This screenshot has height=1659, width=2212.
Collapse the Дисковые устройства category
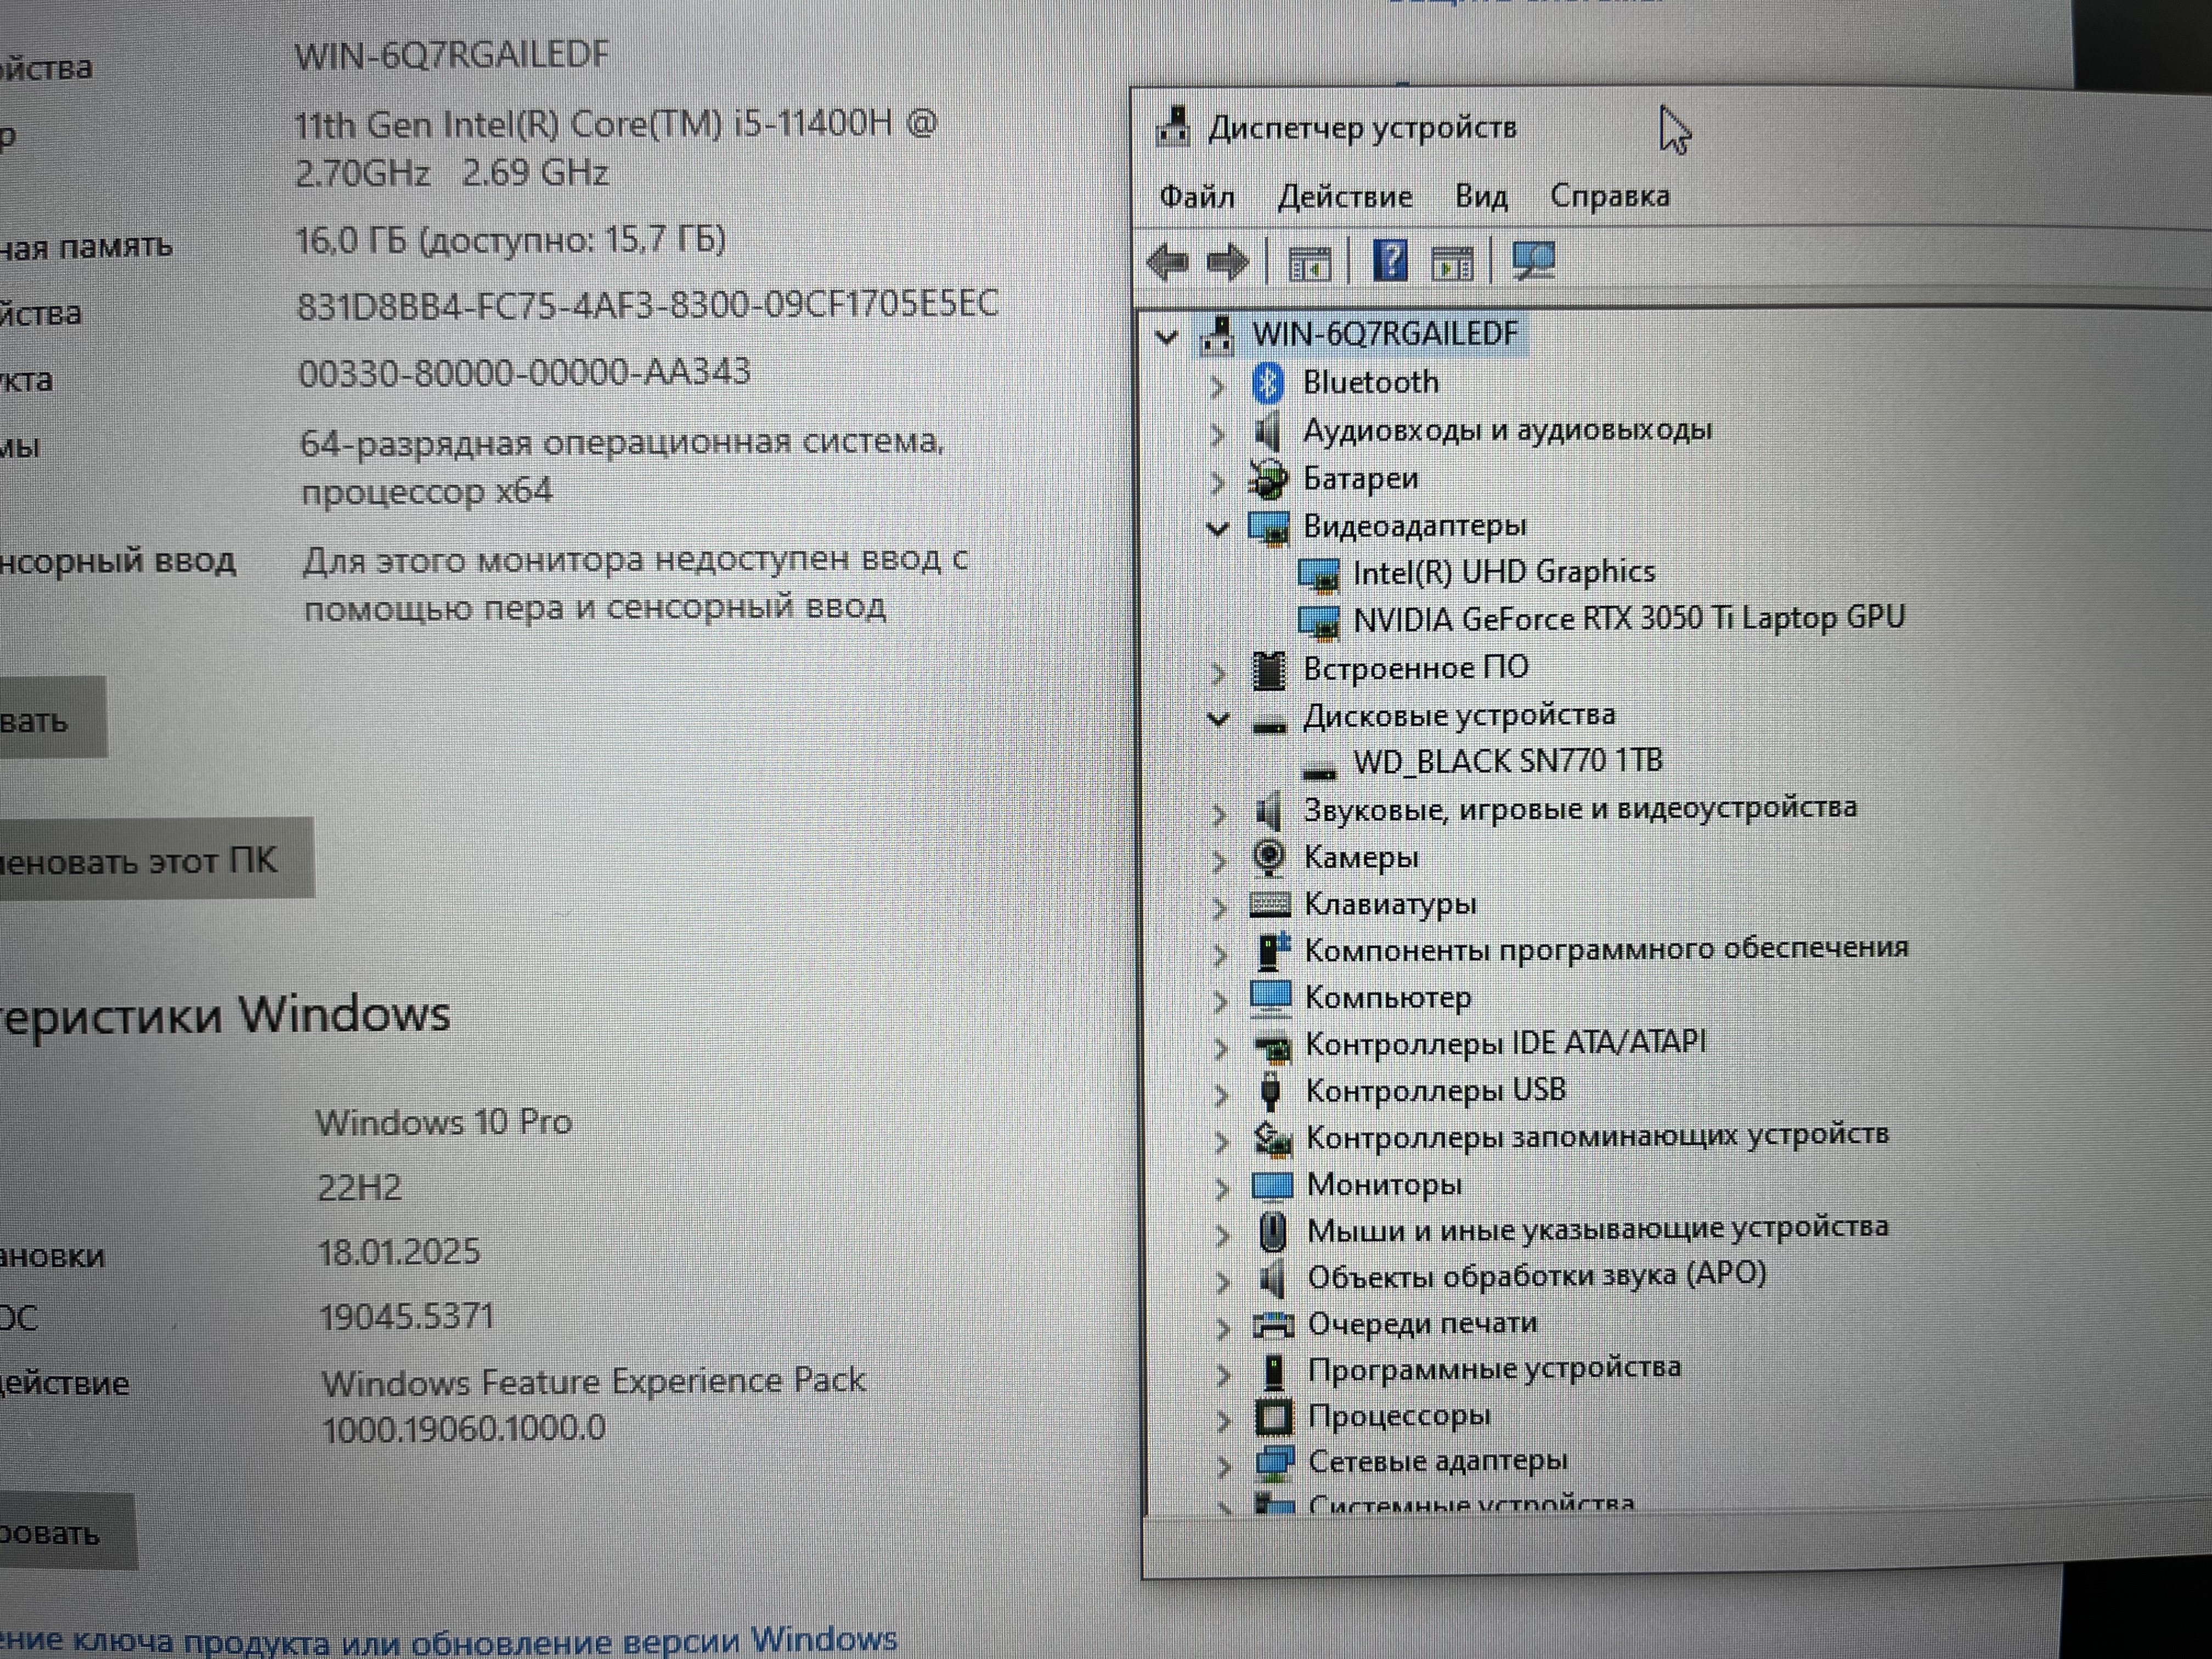point(1217,718)
